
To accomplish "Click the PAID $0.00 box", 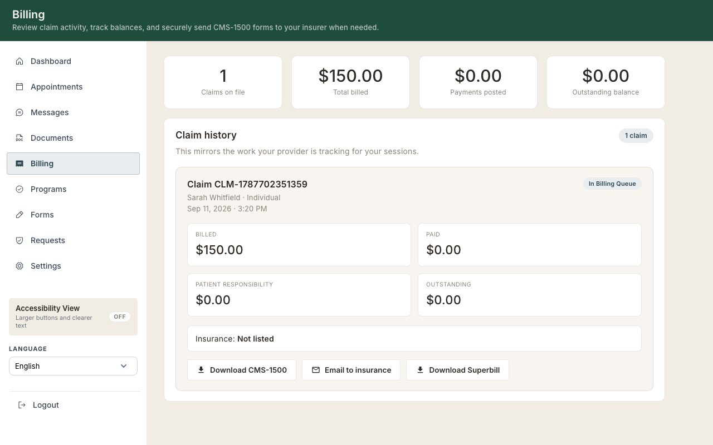I will [x=530, y=245].
